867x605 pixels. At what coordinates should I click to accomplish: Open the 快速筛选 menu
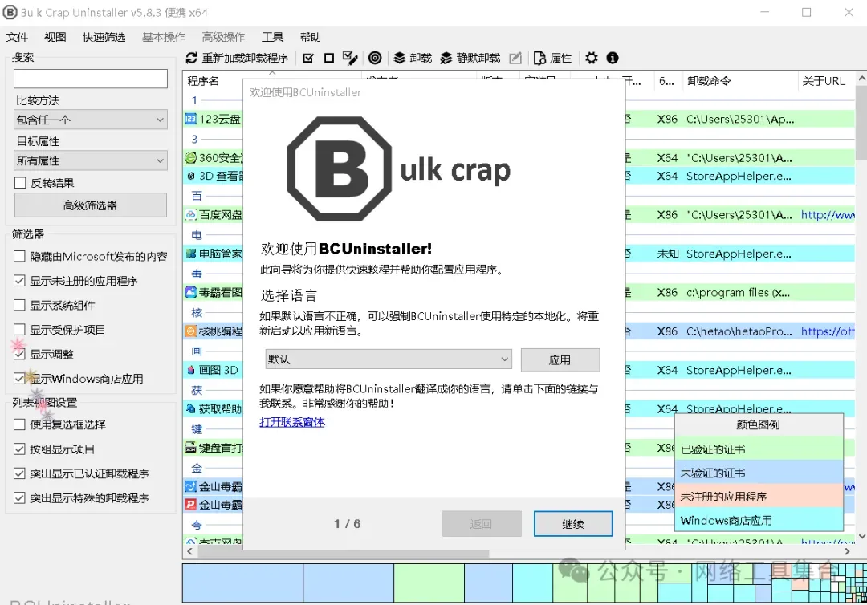coord(104,37)
